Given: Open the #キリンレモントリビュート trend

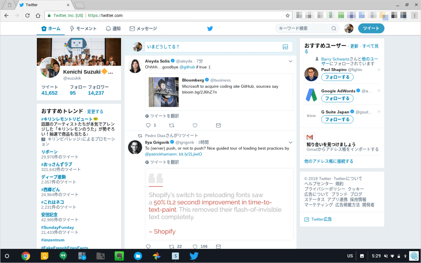Looking at the screenshot, I should (x=67, y=119).
